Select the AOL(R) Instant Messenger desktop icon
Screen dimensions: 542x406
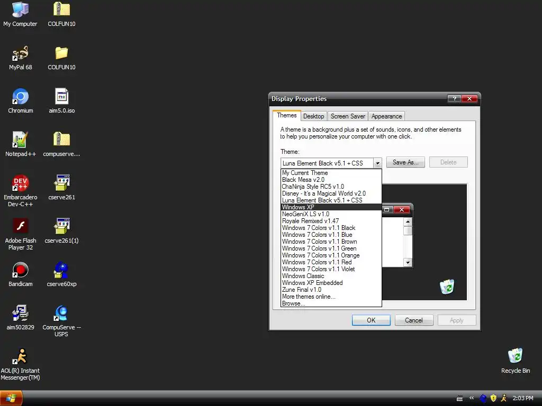20,364
